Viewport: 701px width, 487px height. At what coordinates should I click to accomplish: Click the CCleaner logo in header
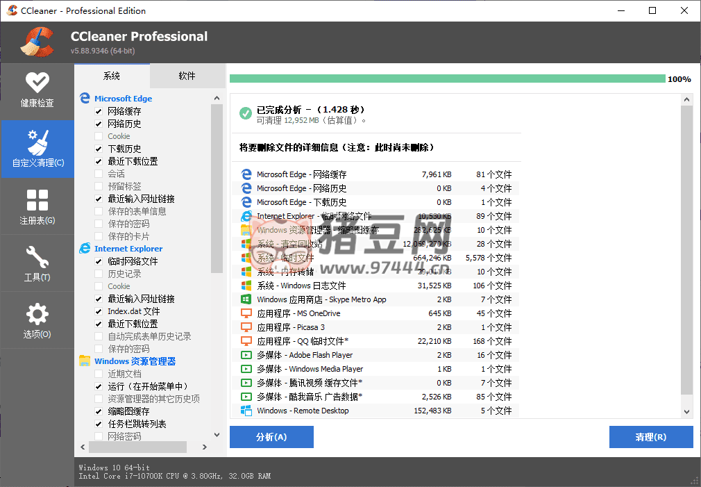[x=37, y=42]
